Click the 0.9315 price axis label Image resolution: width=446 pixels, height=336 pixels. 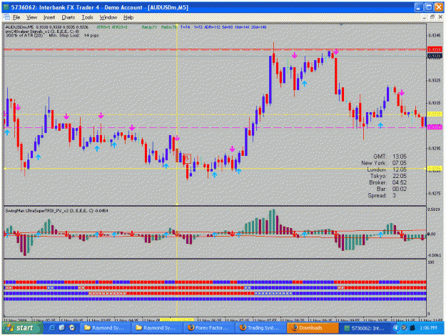click(x=435, y=103)
